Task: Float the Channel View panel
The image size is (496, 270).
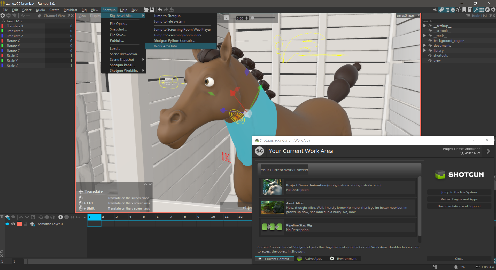Action: pyautogui.click(x=68, y=15)
